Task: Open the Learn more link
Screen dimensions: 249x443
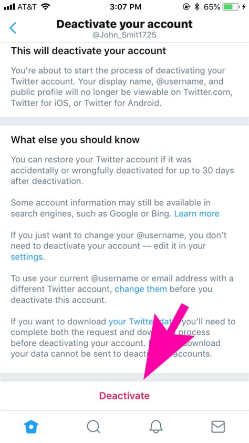Action: click(196, 213)
